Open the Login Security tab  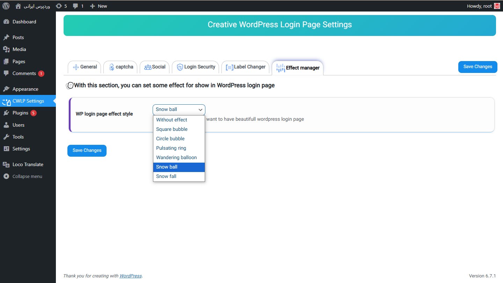(x=195, y=66)
